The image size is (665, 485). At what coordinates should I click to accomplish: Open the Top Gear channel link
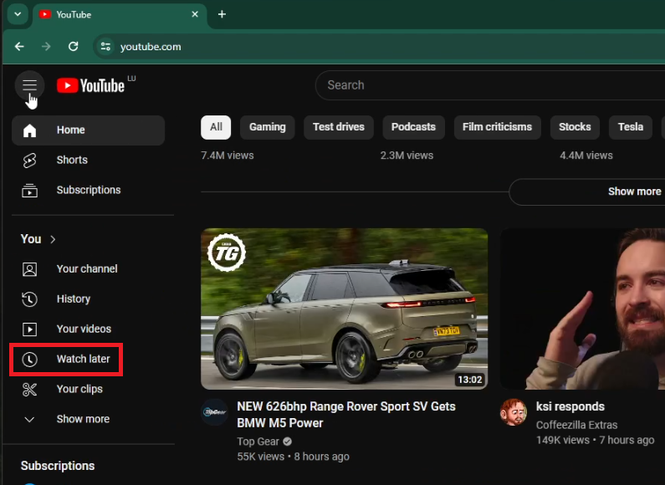[258, 441]
